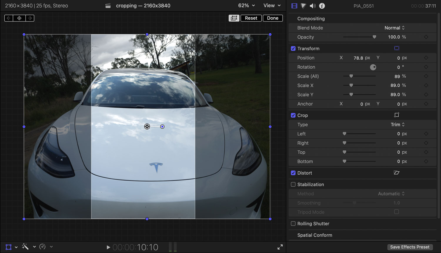Add keyframe for Opacity parameter
This screenshot has width=441, height=253.
tap(426, 37)
